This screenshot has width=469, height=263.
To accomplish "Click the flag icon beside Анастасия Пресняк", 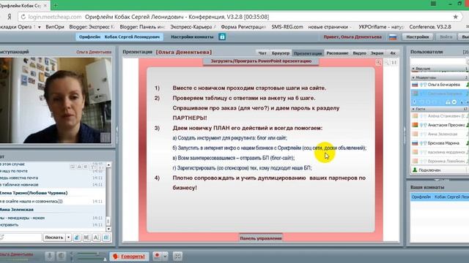I will click(x=415, y=125).
